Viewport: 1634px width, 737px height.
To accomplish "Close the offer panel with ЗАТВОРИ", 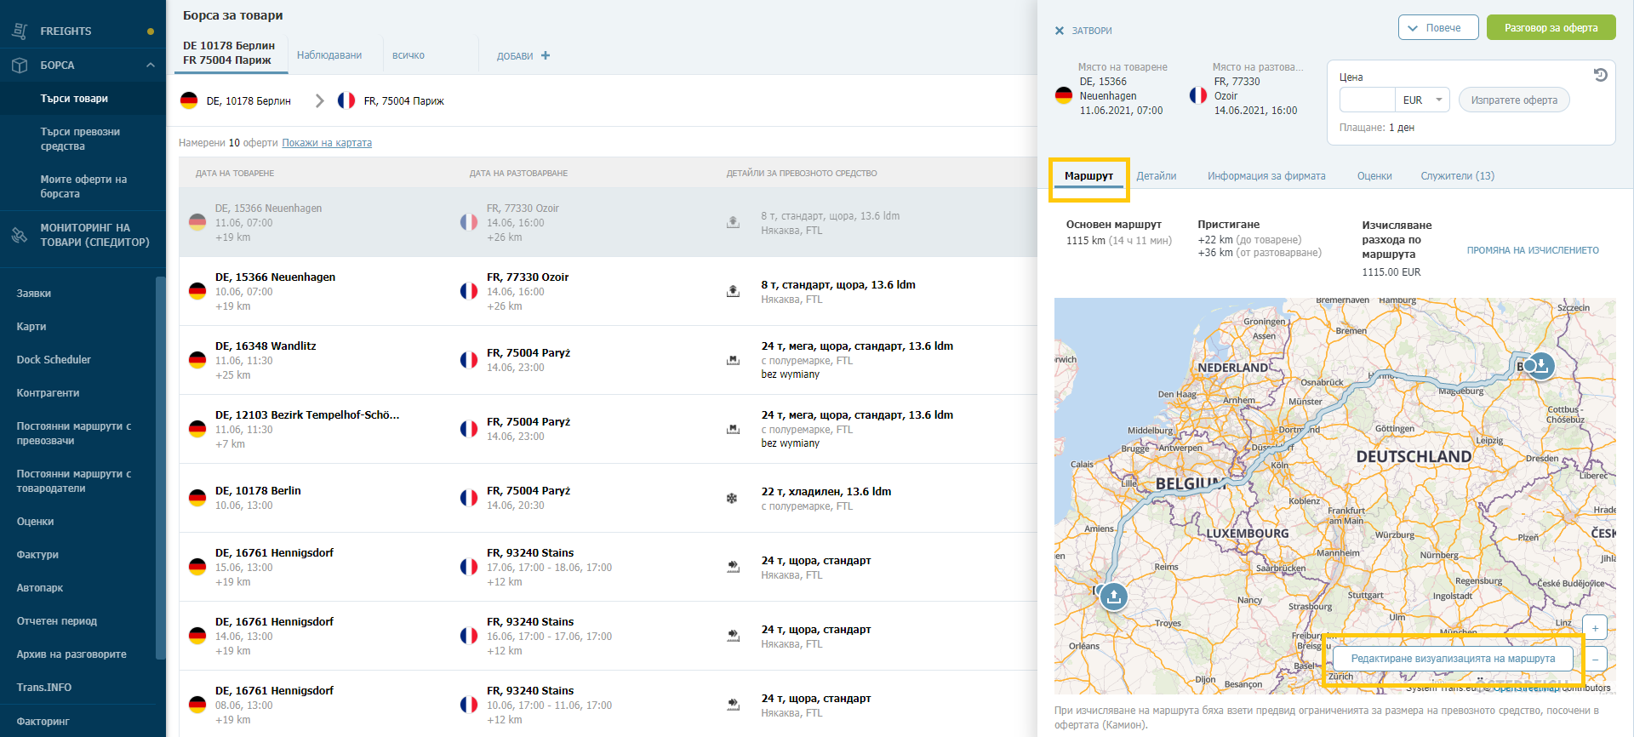I will point(1083,31).
